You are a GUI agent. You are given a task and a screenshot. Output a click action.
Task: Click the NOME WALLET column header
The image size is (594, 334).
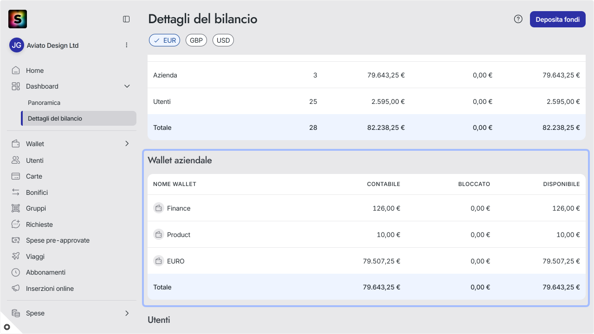pos(174,184)
